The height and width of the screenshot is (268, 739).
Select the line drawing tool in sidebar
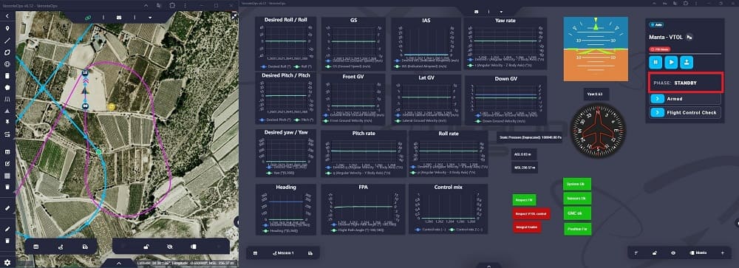pyautogui.click(x=7, y=41)
